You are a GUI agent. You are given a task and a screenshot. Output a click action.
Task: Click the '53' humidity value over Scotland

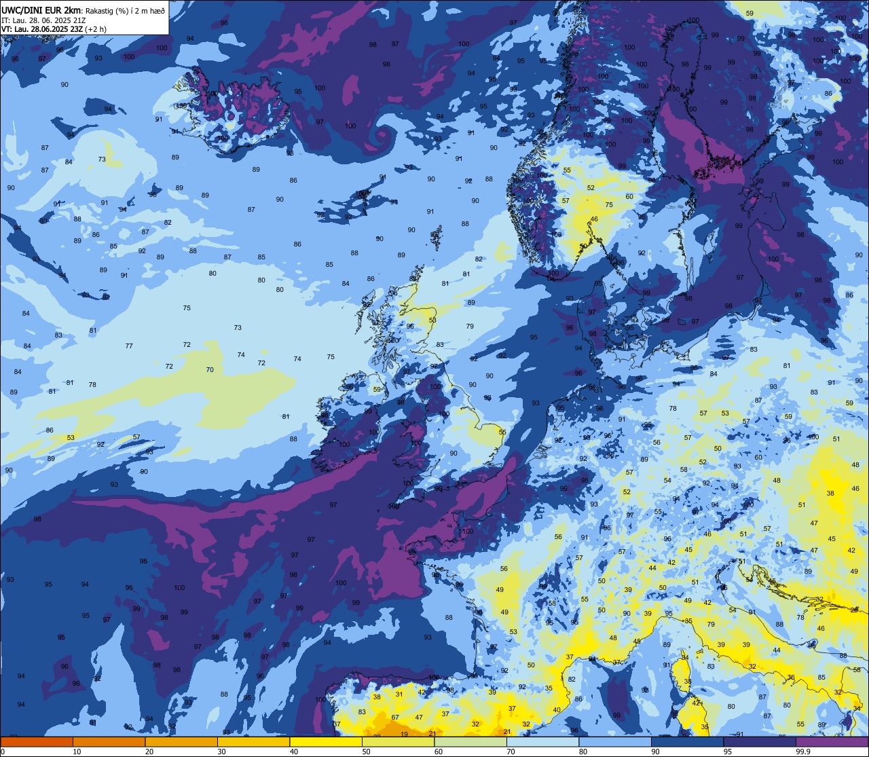[432, 320]
